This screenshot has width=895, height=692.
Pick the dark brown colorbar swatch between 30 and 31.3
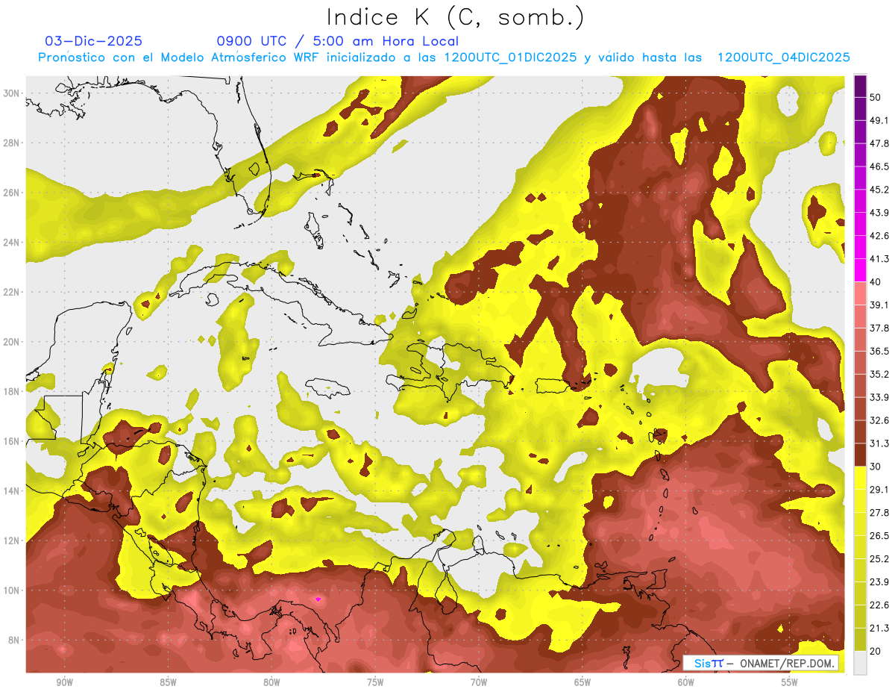click(x=860, y=455)
